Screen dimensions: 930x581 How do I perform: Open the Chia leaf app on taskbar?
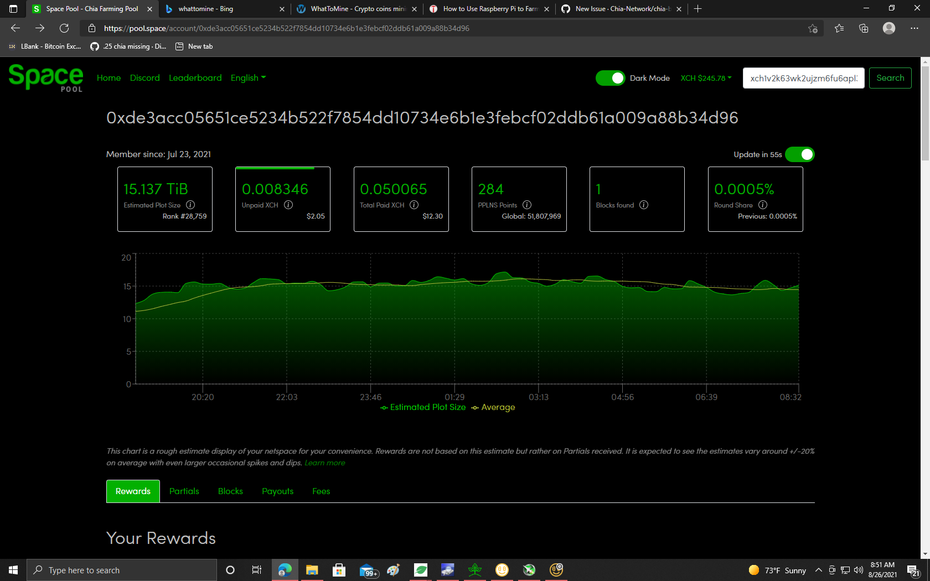point(421,570)
